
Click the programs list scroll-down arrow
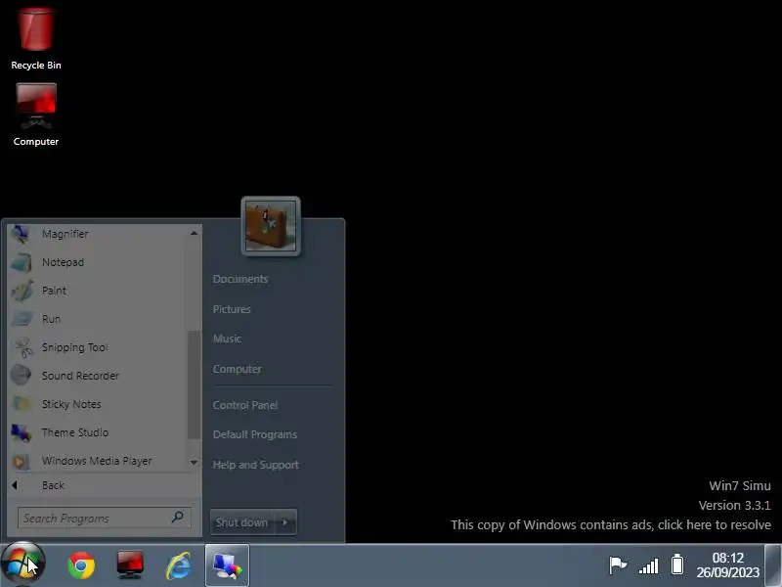(x=194, y=463)
